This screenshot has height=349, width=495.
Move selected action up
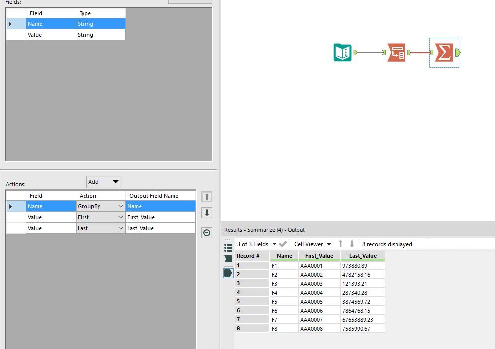pyautogui.click(x=207, y=197)
